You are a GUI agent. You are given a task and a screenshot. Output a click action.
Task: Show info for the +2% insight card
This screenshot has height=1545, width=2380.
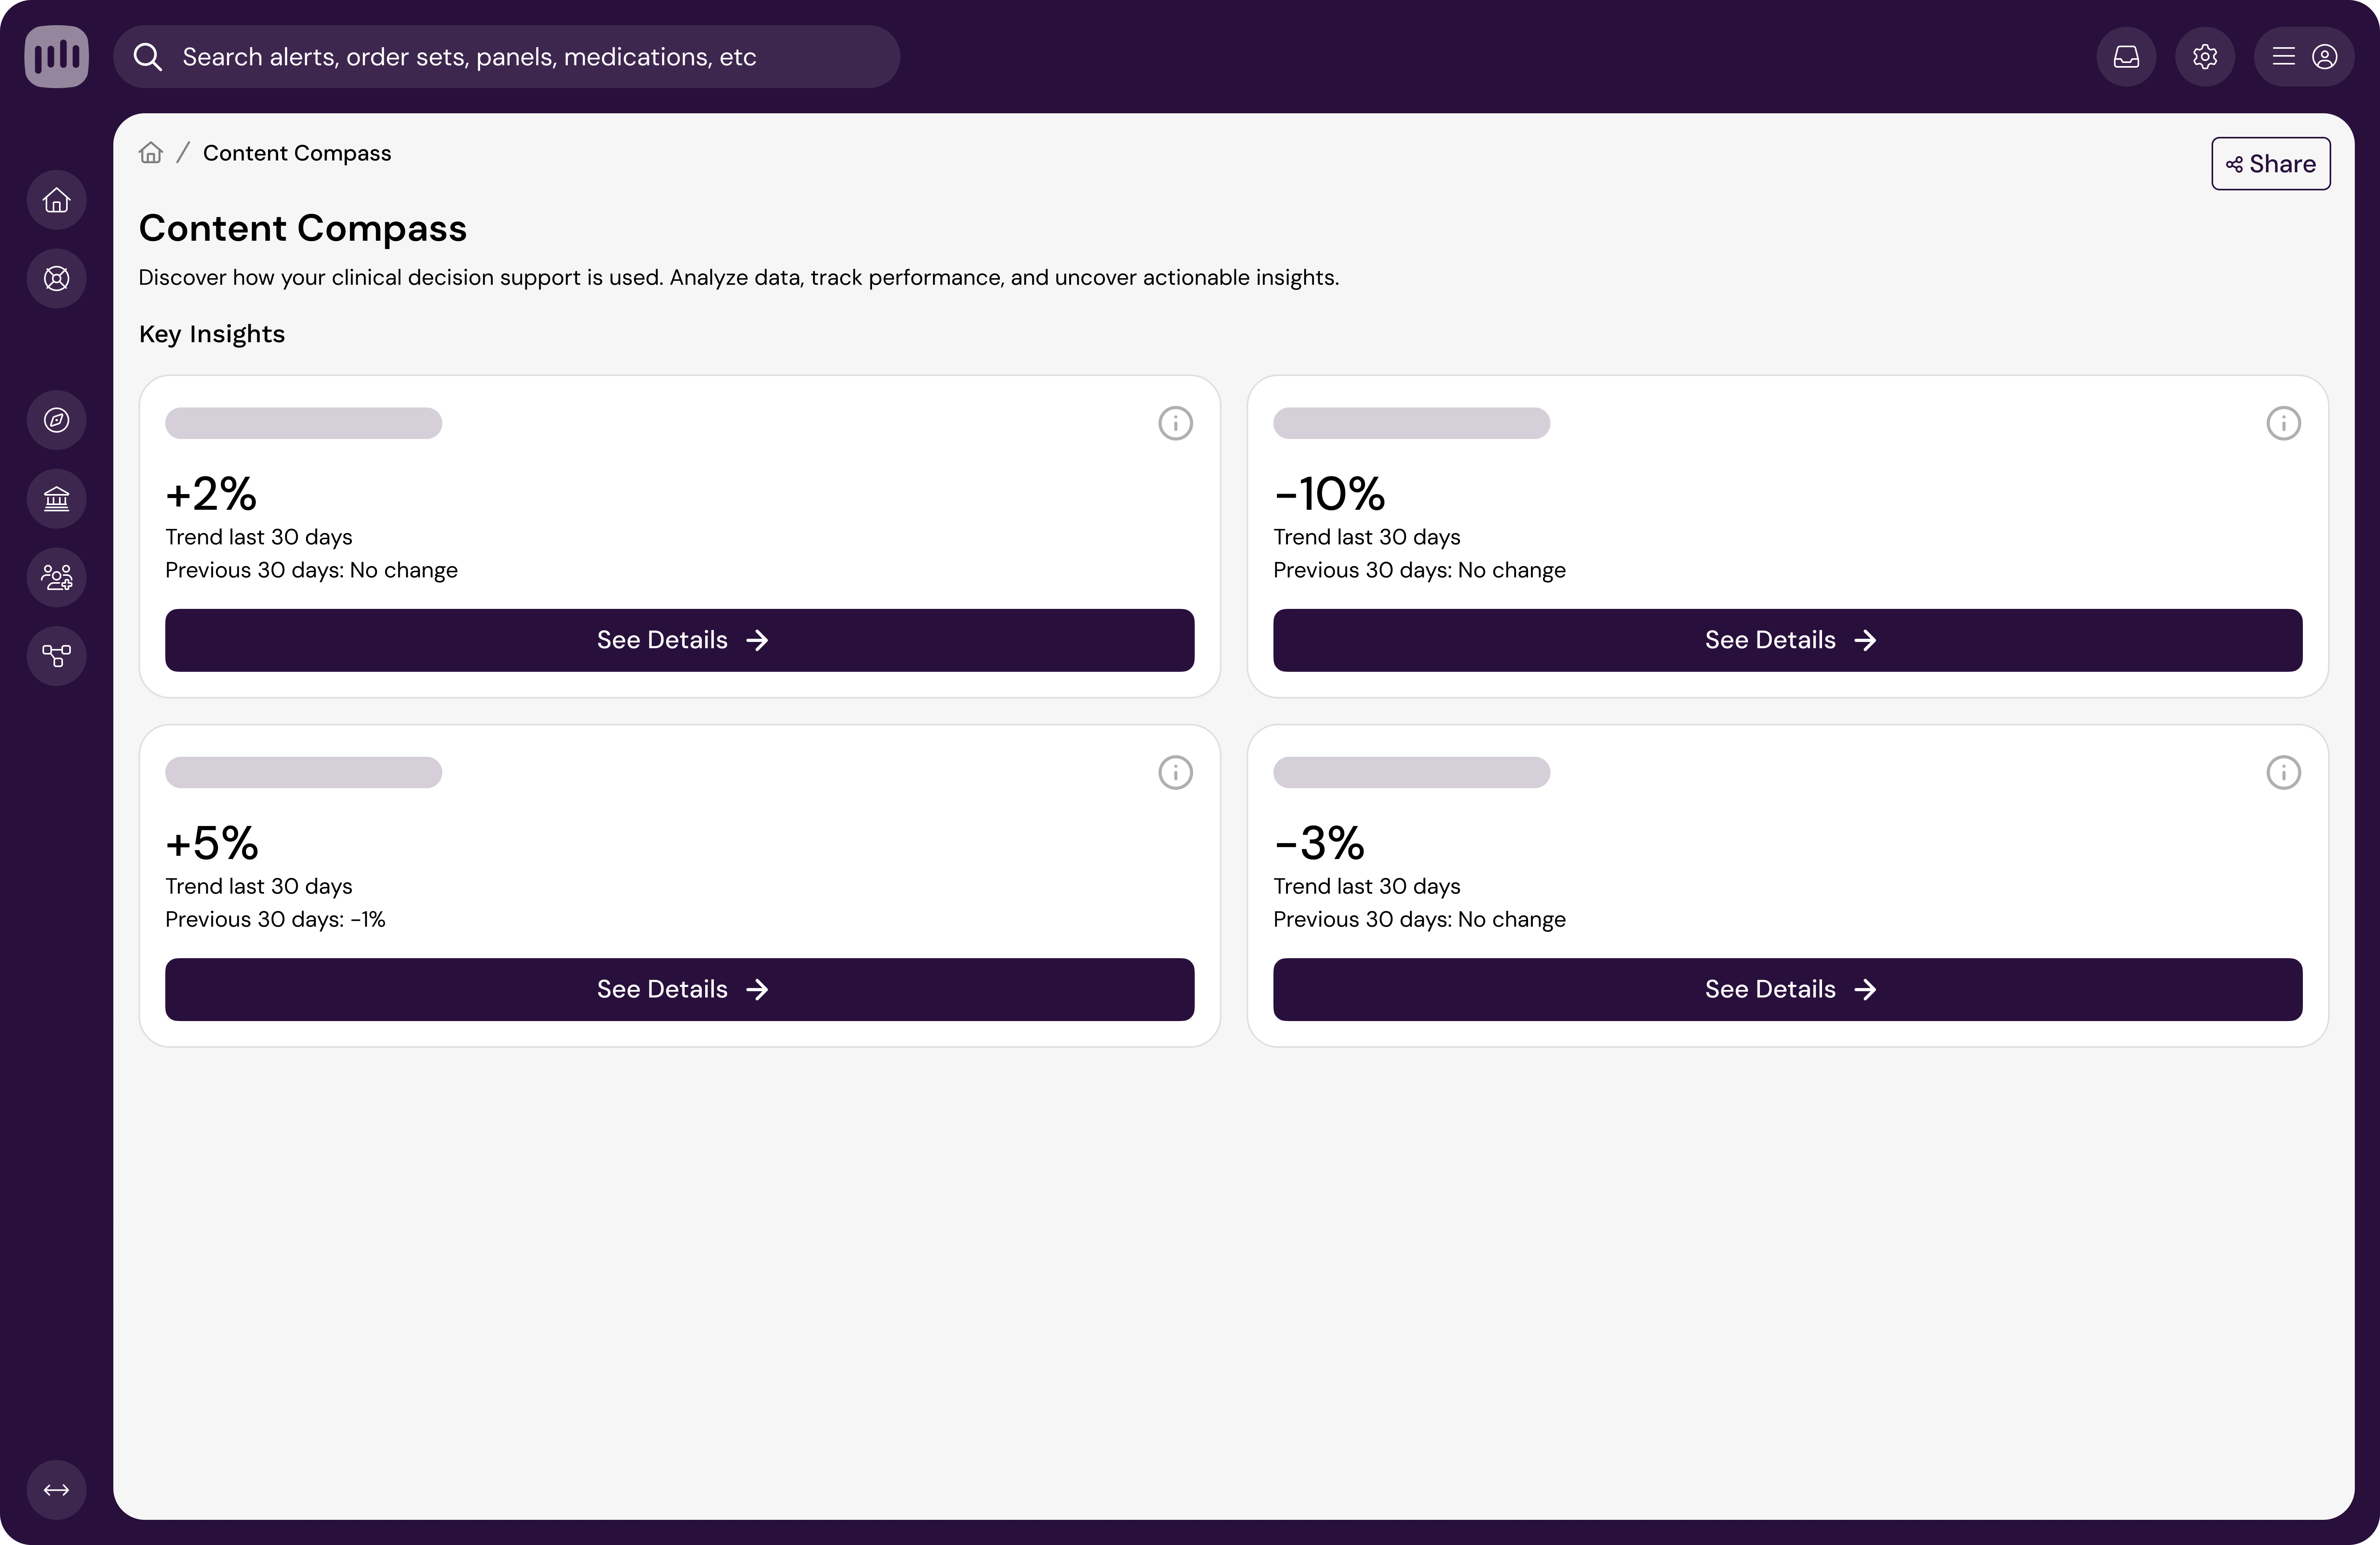[1175, 424]
